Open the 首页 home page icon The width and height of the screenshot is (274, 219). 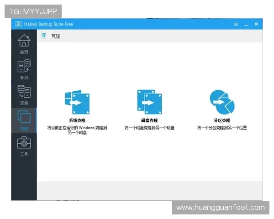24,40
